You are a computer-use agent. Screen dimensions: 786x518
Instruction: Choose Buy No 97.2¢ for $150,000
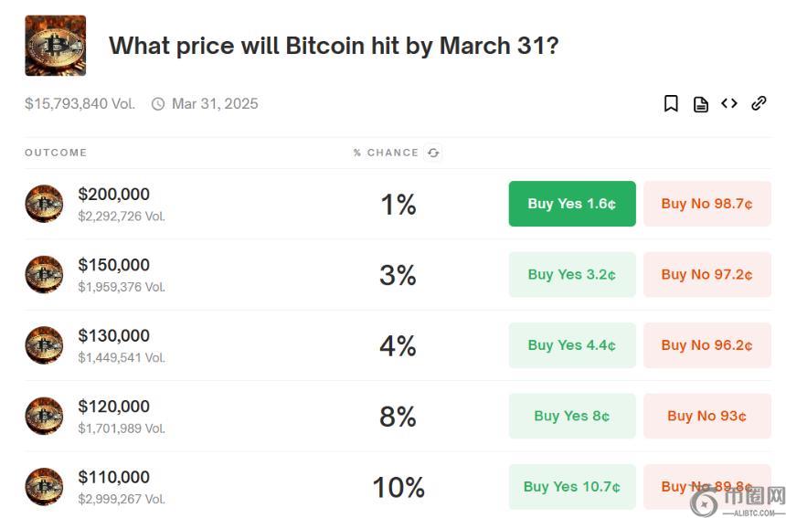(706, 275)
